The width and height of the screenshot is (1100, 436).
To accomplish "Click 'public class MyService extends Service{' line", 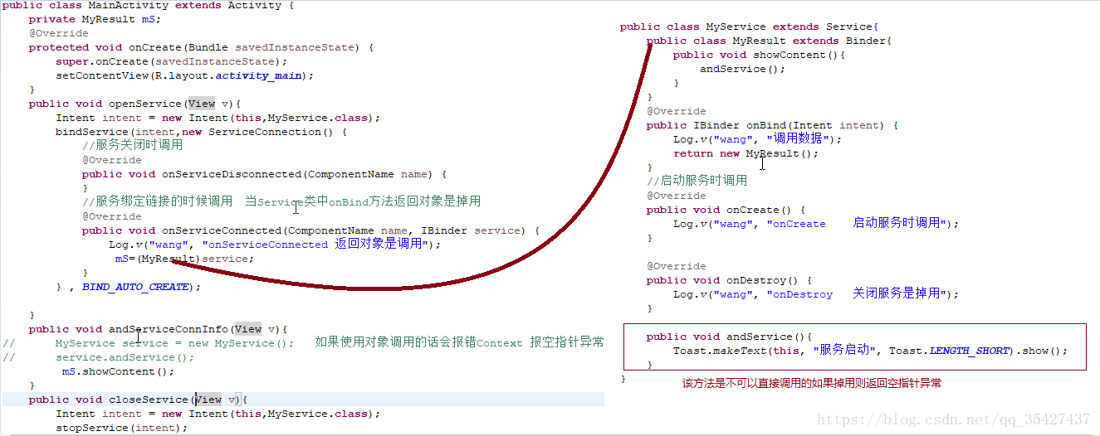I will tap(749, 27).
